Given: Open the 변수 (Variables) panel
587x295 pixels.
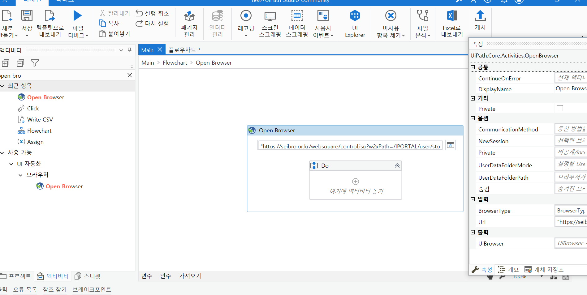Looking at the screenshot, I should point(147,276).
